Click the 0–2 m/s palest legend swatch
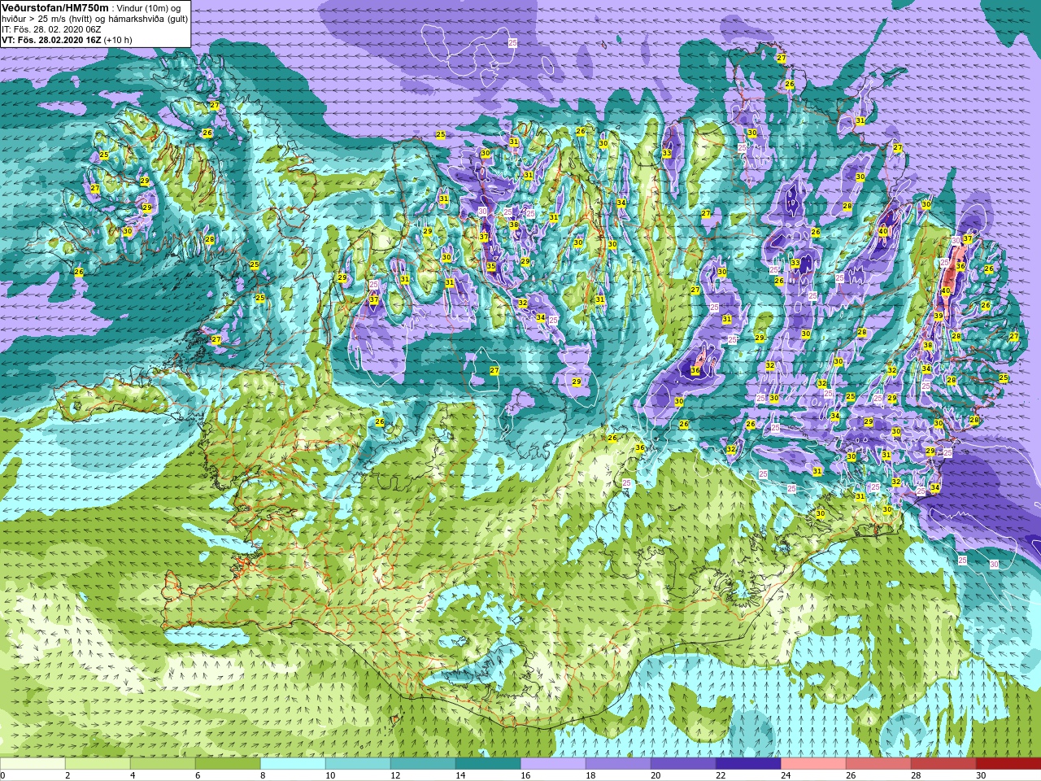 click(x=33, y=764)
